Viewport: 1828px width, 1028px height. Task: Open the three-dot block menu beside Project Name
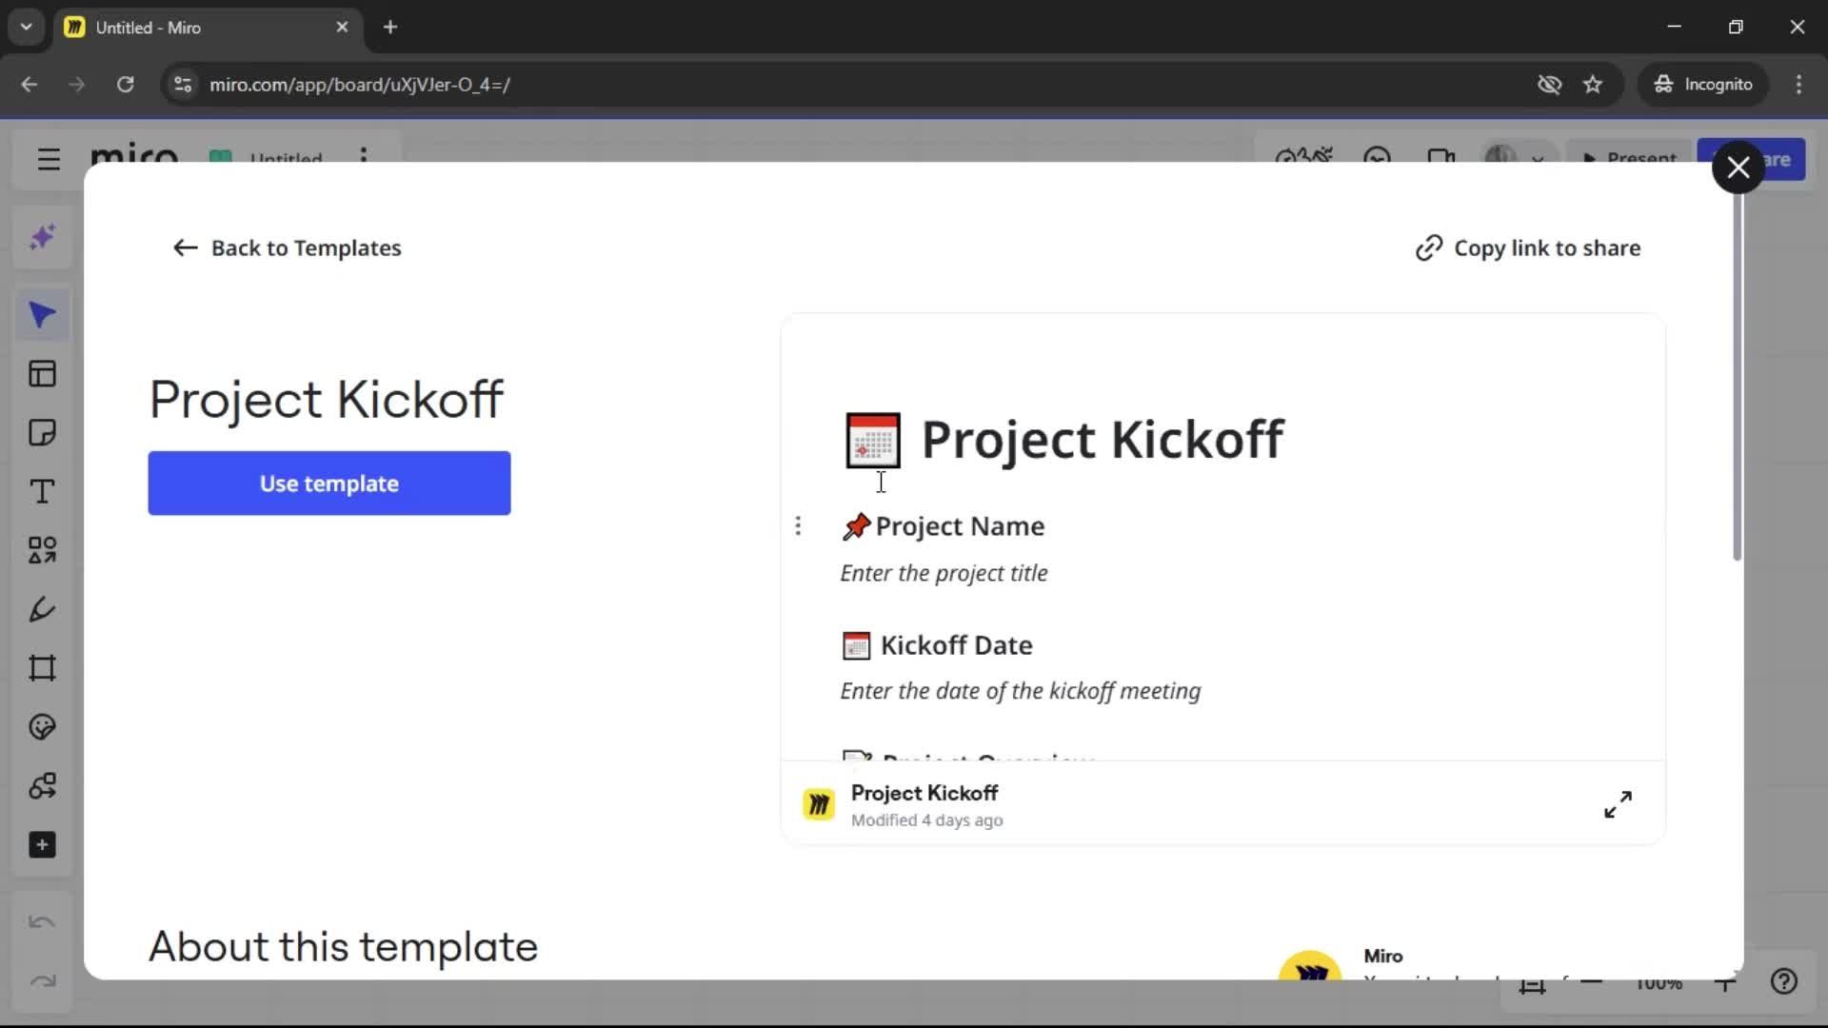[798, 525]
